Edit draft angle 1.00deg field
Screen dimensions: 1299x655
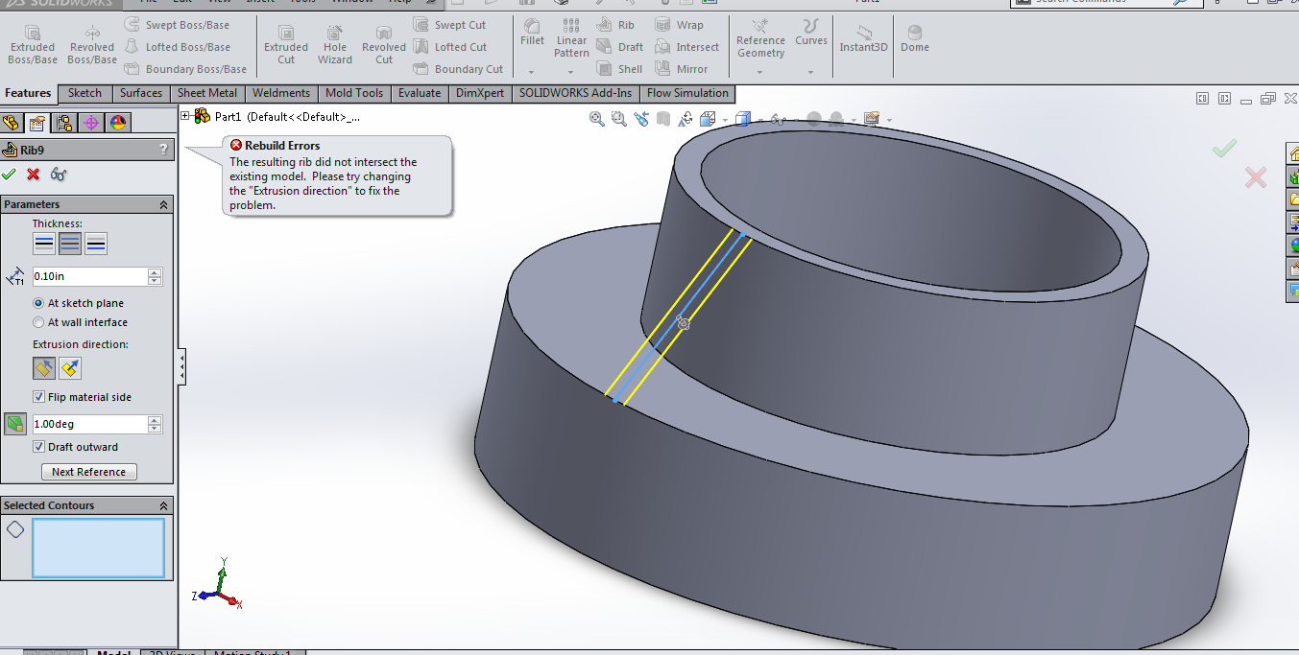pyautogui.click(x=89, y=424)
